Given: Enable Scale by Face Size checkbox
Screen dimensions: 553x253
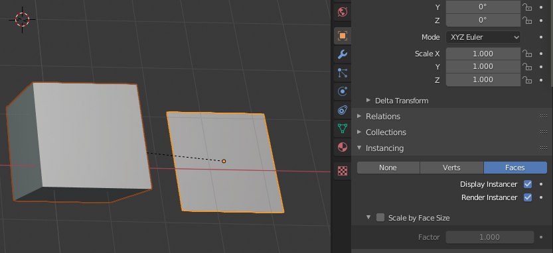Looking at the screenshot, I should [380, 217].
